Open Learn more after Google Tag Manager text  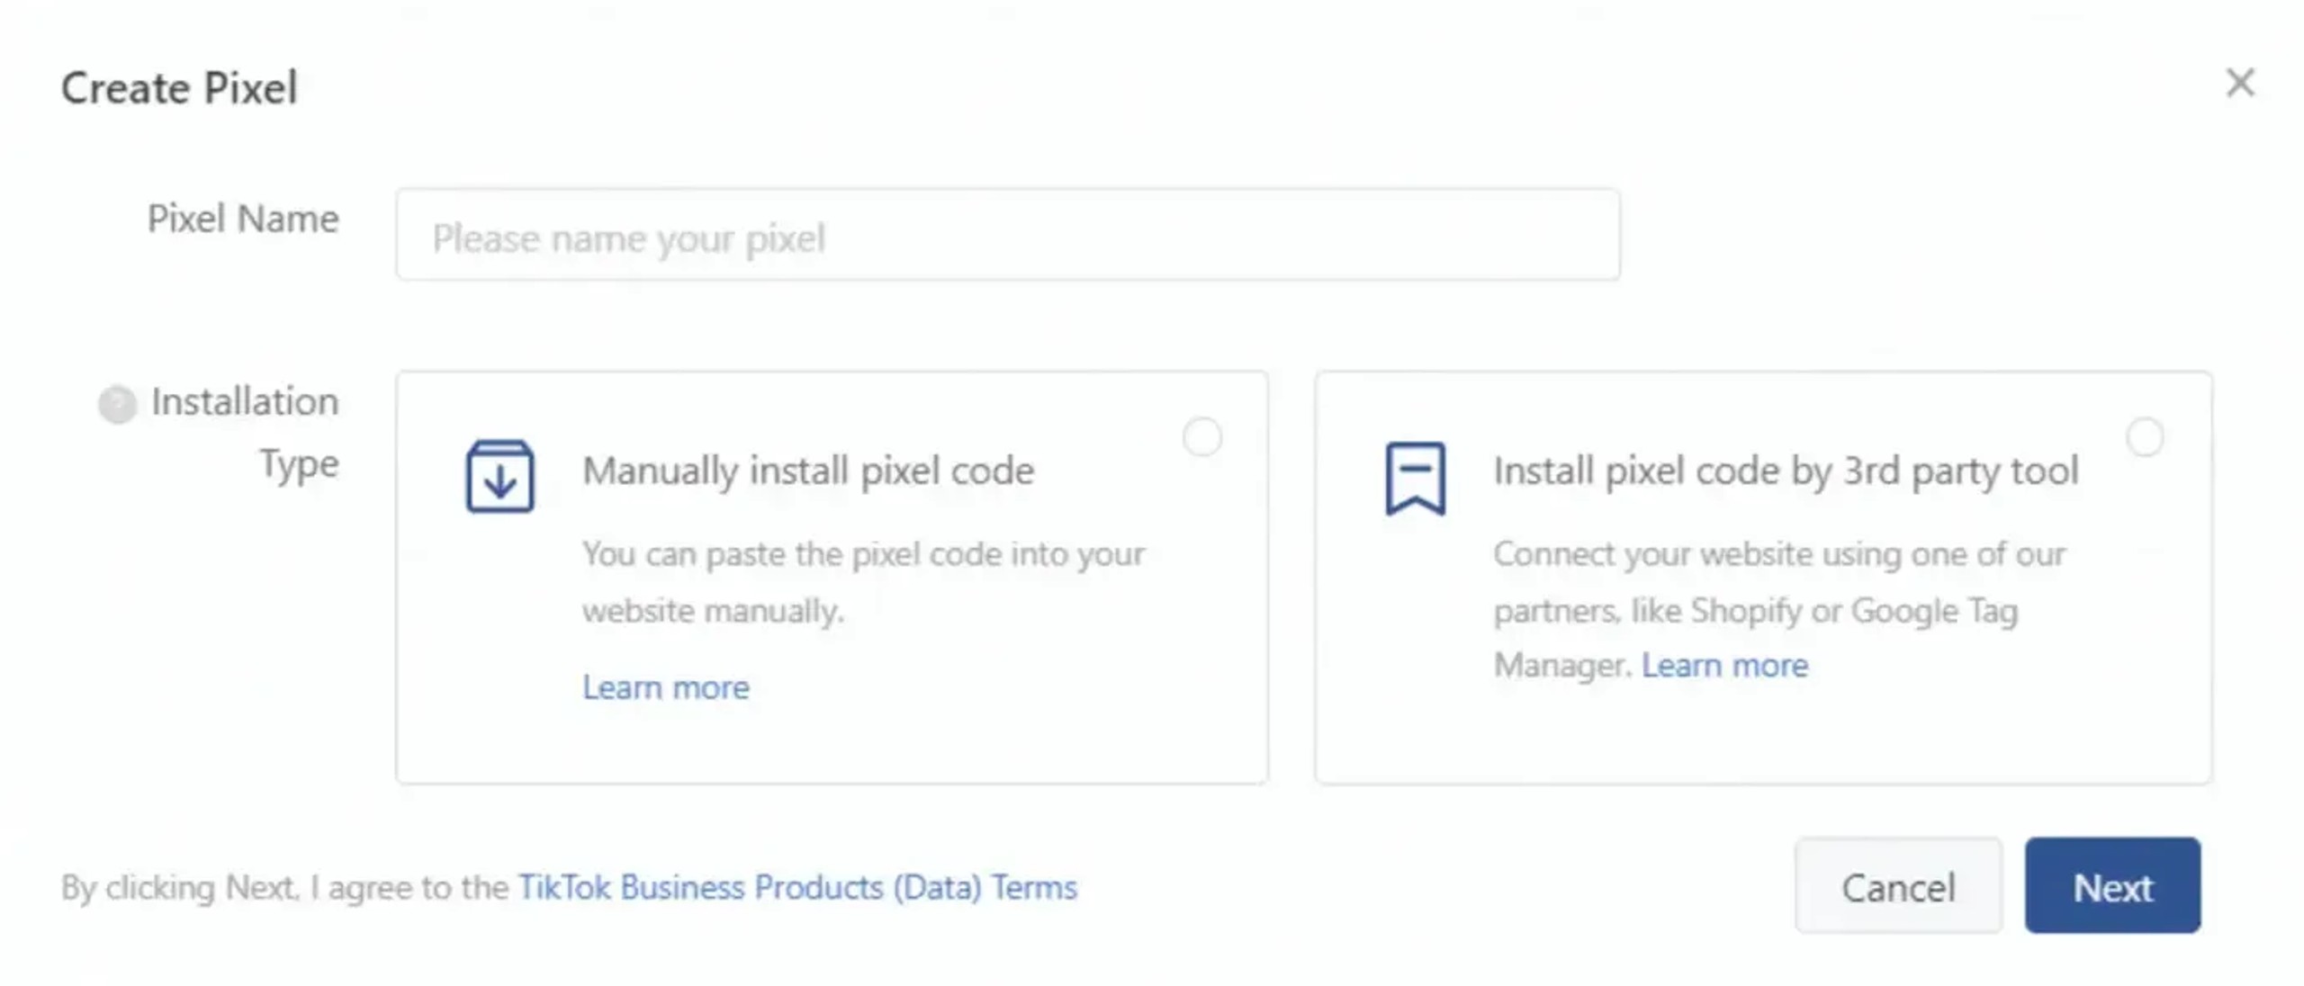(x=1724, y=665)
